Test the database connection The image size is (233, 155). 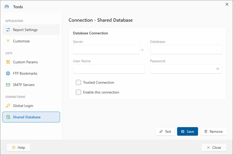[x=165, y=131]
